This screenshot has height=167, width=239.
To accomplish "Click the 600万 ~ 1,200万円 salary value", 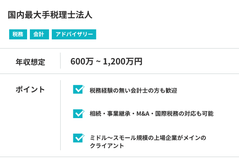I will tap(106, 62).
